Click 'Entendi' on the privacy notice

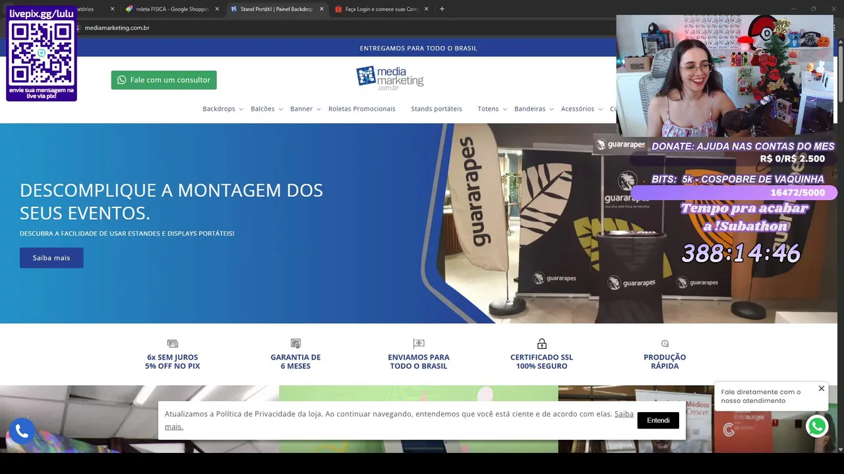point(658,420)
